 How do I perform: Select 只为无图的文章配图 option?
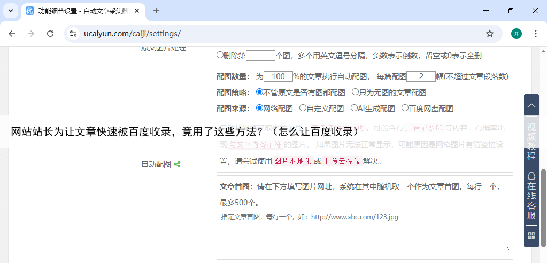click(x=355, y=92)
